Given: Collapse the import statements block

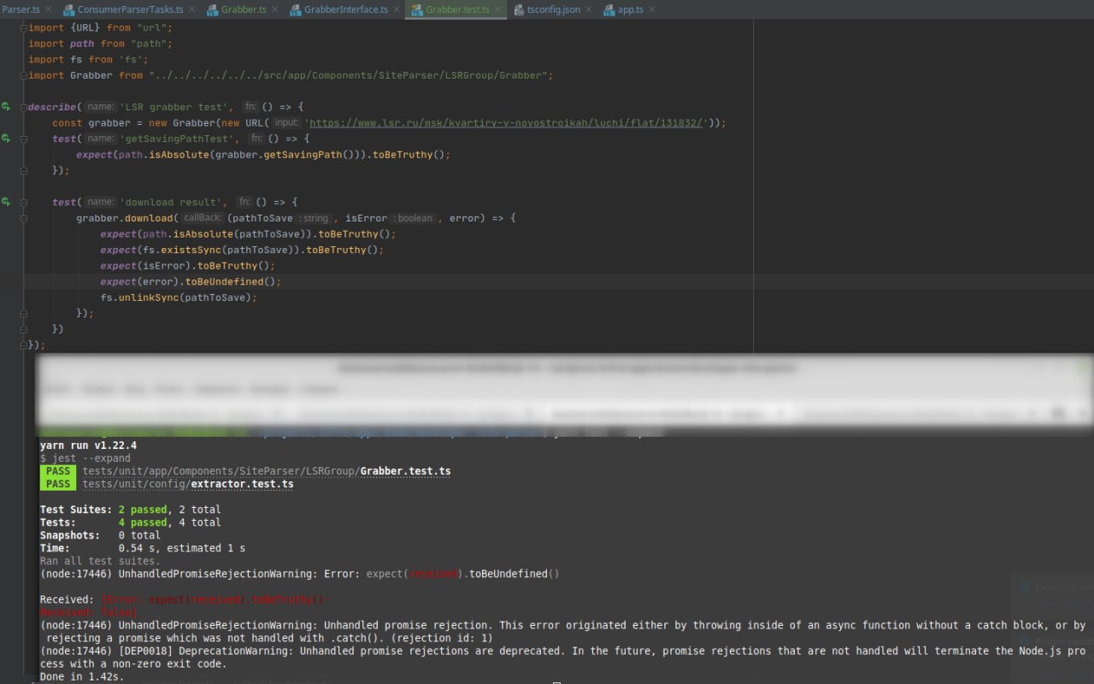Looking at the screenshot, I should coord(24,27).
